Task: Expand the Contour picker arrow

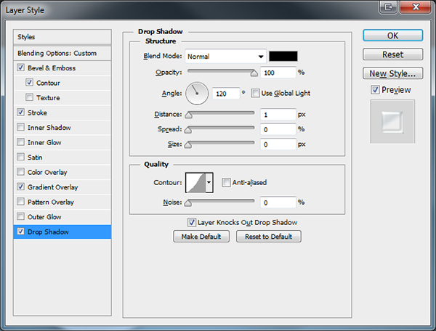Action: click(x=209, y=182)
